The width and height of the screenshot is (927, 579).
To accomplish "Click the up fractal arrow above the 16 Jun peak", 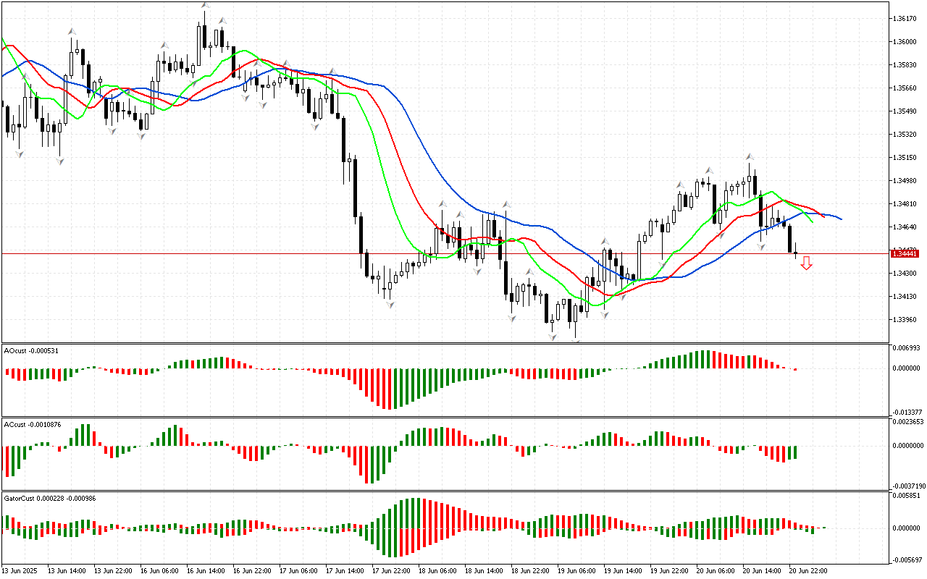I will pyautogui.click(x=205, y=6).
